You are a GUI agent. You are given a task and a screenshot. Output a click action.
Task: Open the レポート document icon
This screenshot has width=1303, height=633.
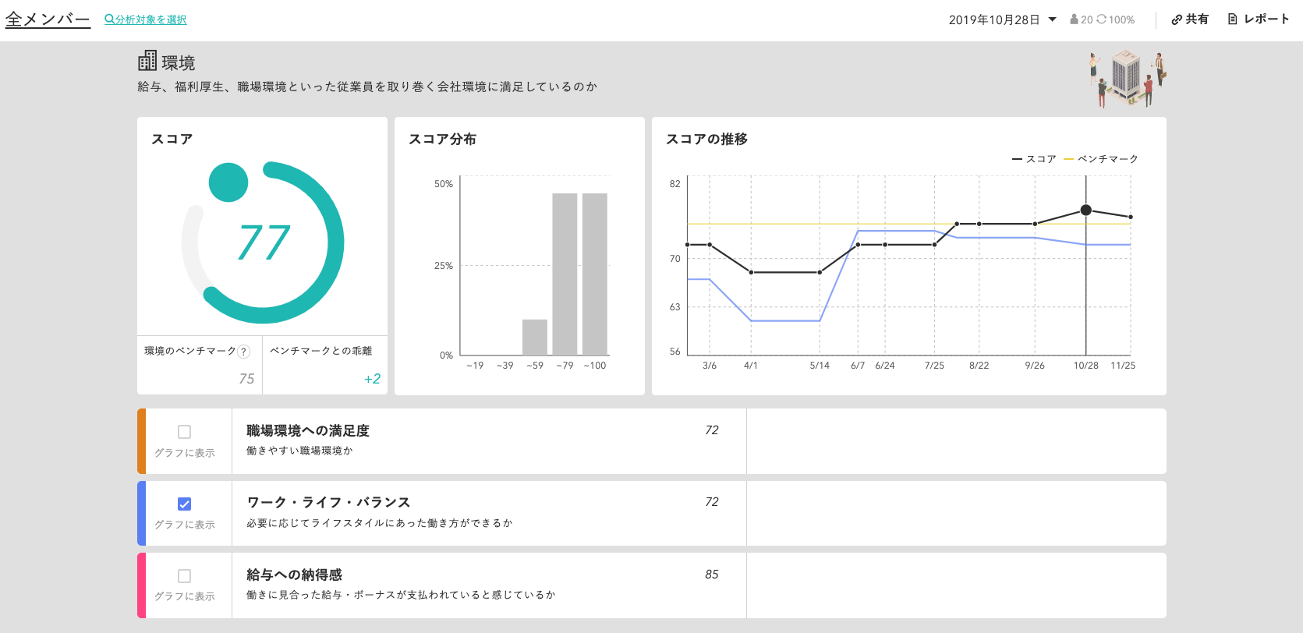click(x=1233, y=19)
